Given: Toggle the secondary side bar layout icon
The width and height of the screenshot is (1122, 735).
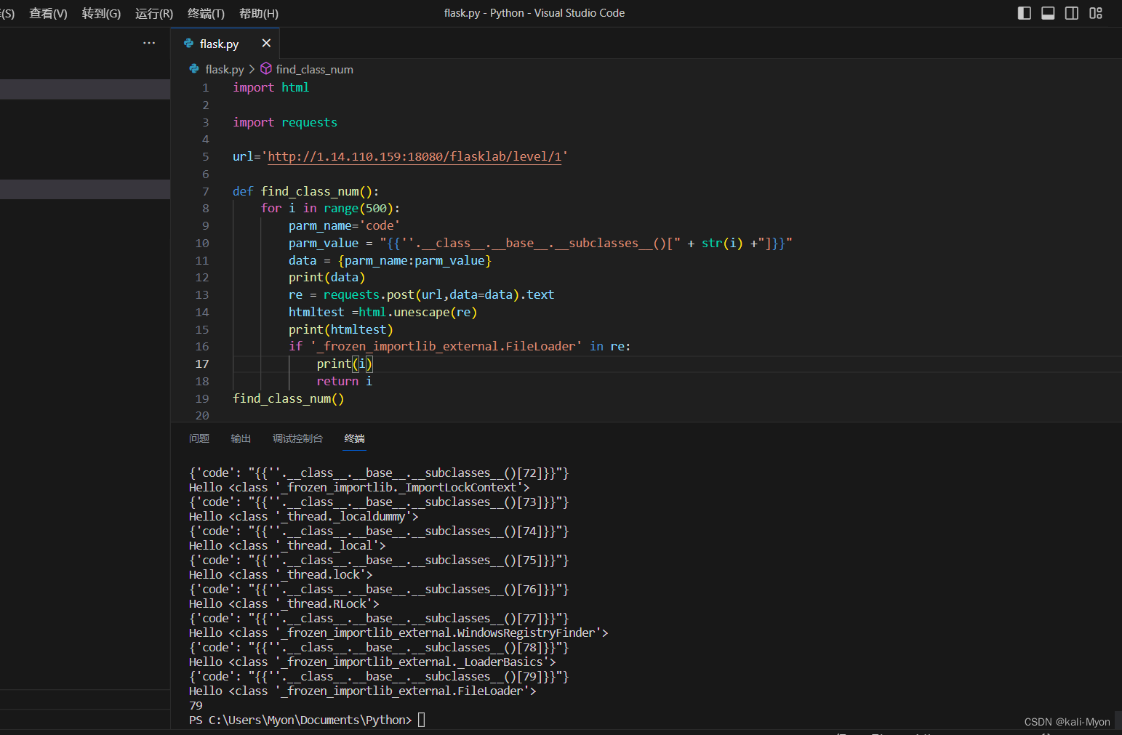Looking at the screenshot, I should pyautogui.click(x=1072, y=13).
